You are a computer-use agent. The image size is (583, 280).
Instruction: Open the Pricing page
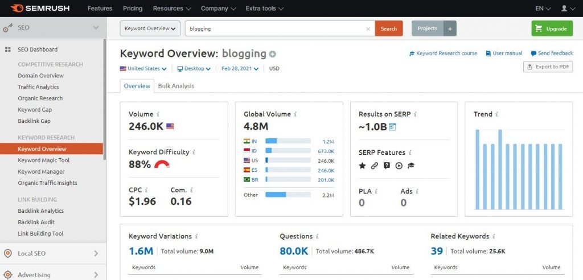click(x=132, y=8)
